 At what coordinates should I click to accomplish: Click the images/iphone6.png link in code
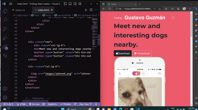58,74
